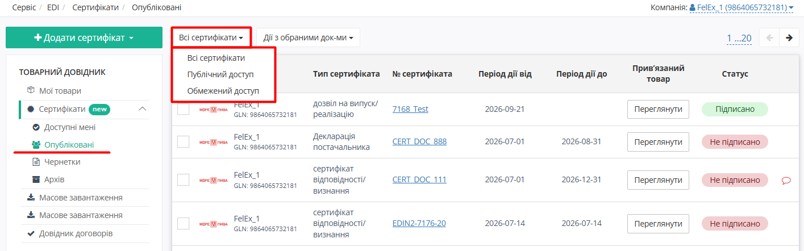Click the badge icon beside Сертифікати

[31, 109]
